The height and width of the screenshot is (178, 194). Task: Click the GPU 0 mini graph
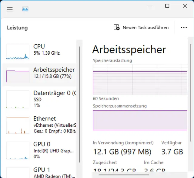click(18, 151)
